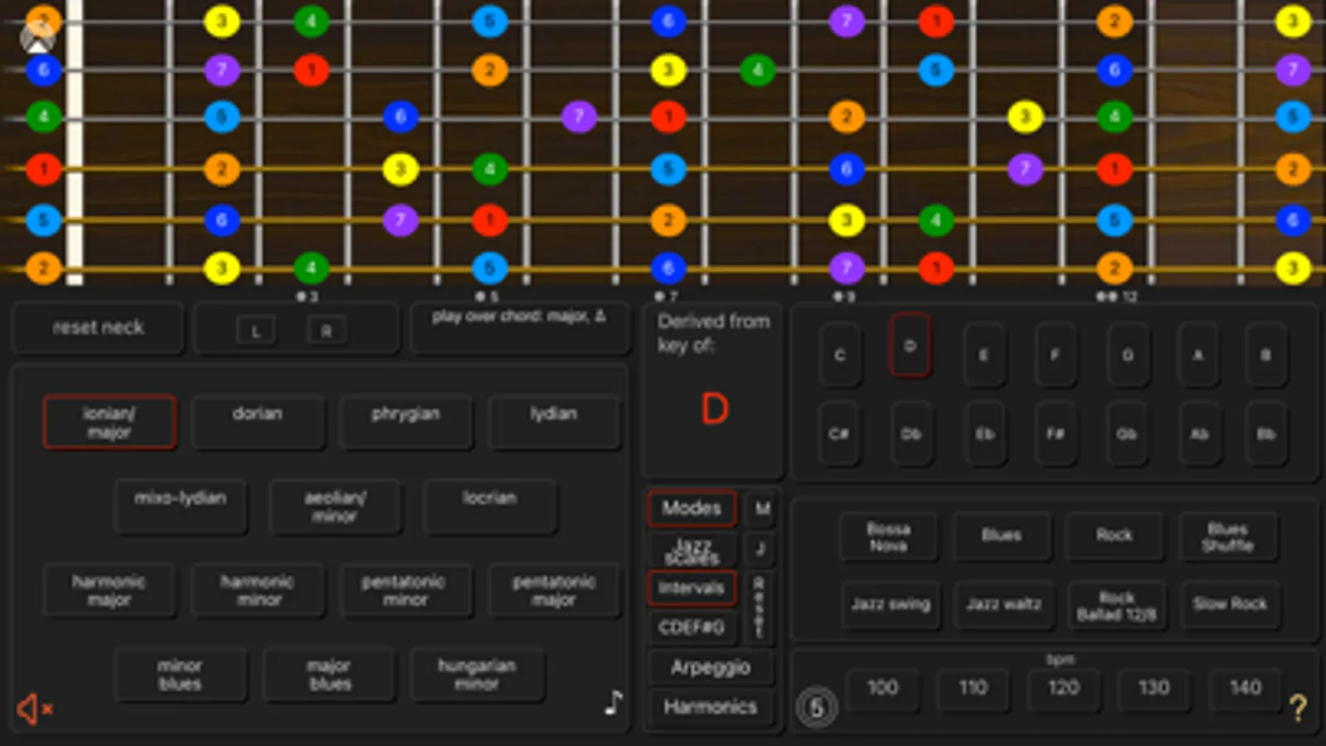Image resolution: width=1326 pixels, height=746 pixels.
Task: Select the ionian/major scale
Action: (x=109, y=423)
